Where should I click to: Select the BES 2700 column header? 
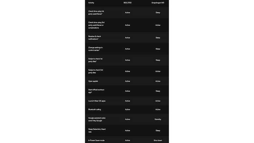click(x=127, y=3)
